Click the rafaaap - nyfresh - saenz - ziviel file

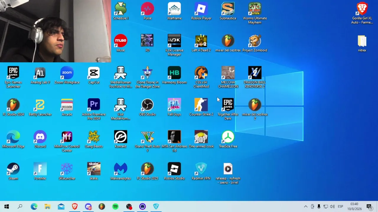pos(228,174)
